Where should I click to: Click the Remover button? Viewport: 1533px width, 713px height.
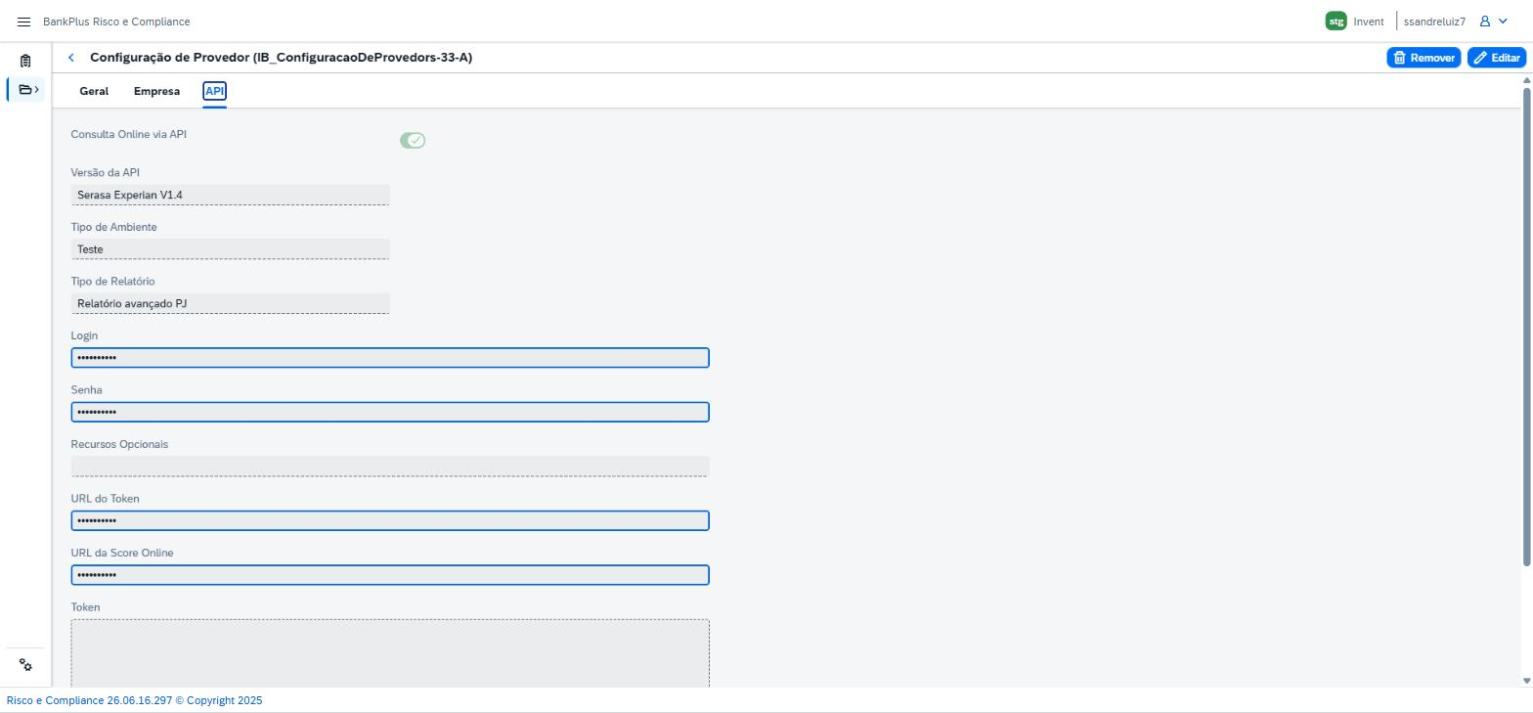1423,58
